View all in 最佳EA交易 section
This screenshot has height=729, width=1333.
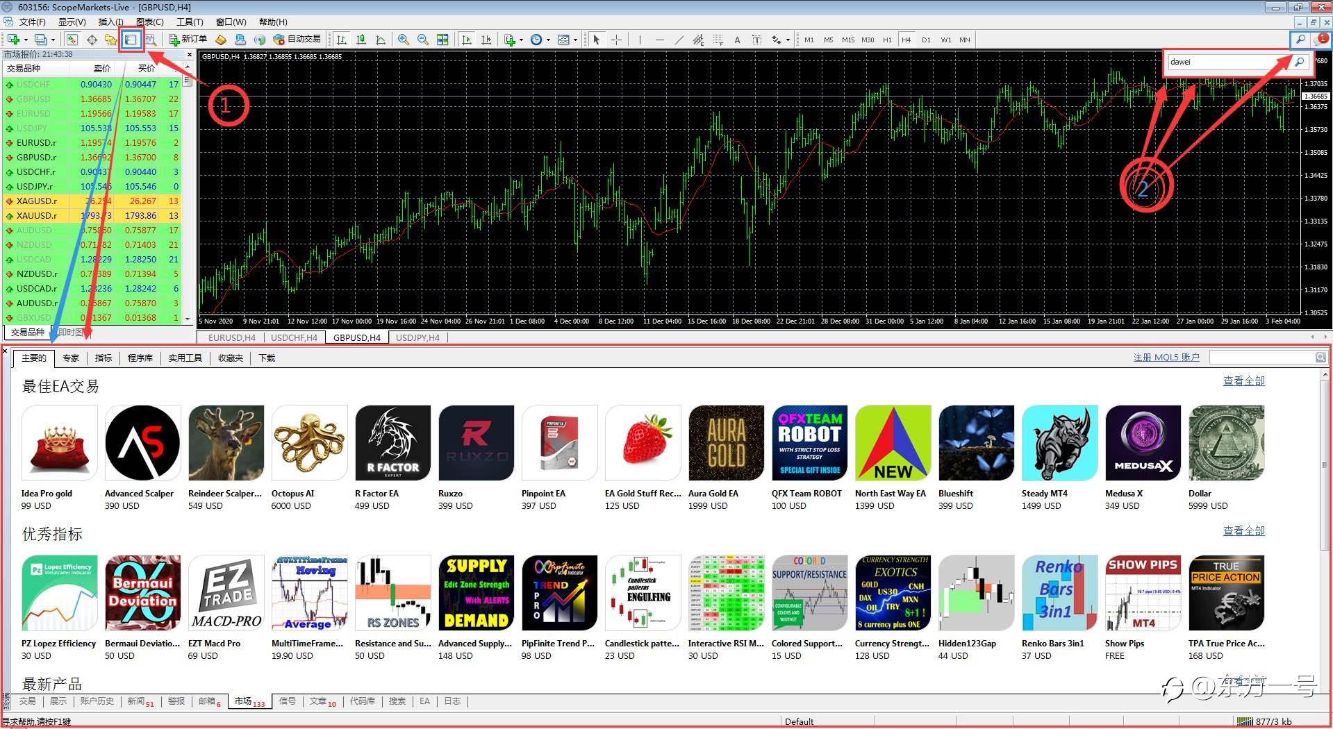1243,381
